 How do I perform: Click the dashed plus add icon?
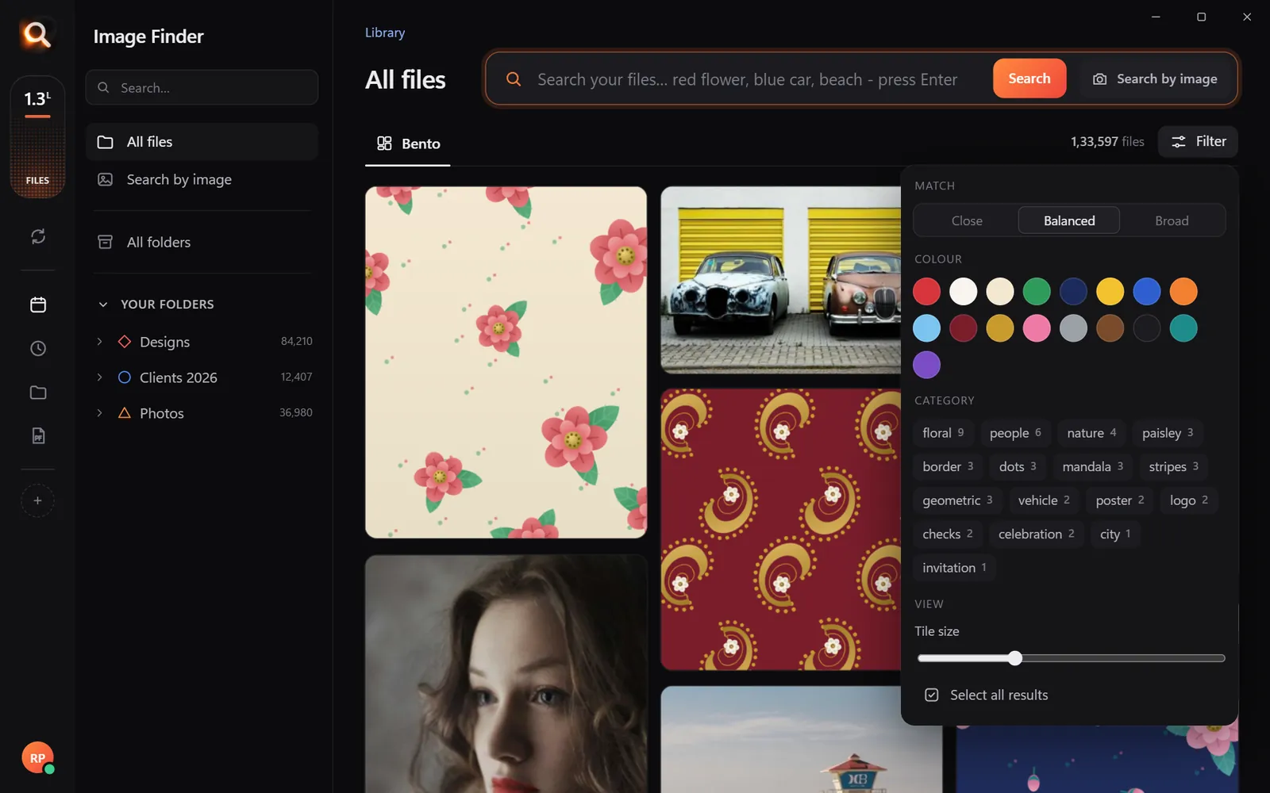[x=37, y=500]
